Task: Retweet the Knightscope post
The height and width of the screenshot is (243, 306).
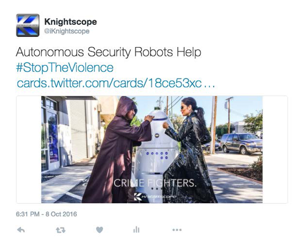Action: pyautogui.click(x=61, y=230)
